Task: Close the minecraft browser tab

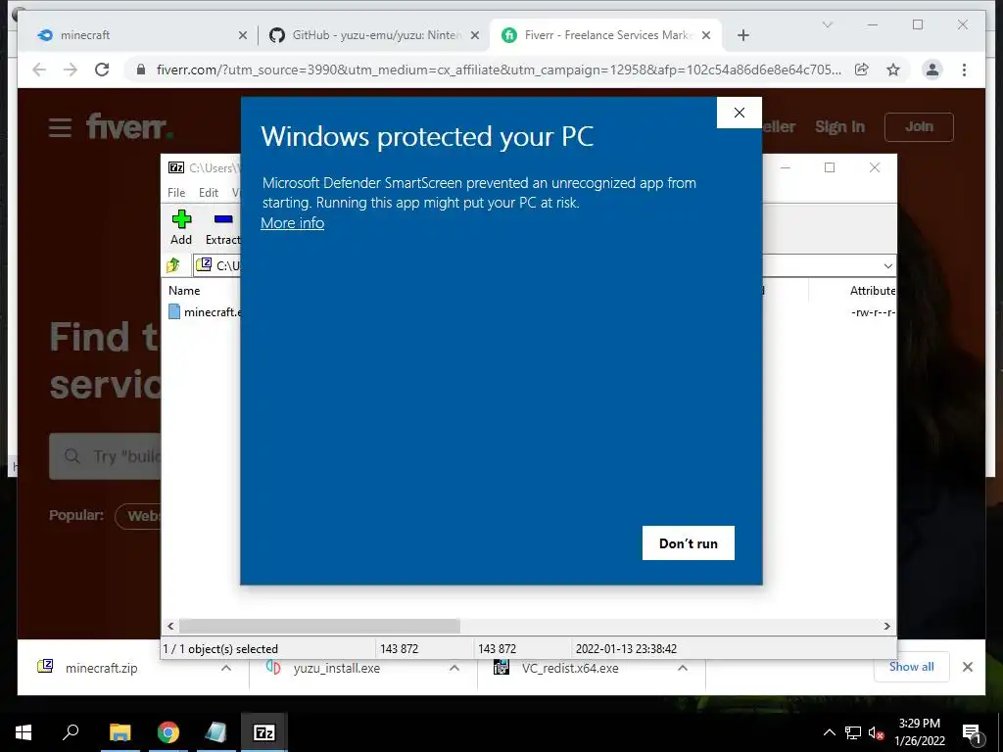Action: click(x=243, y=35)
